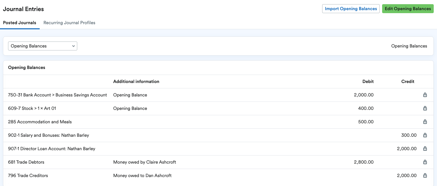Click the 'Additional information' column header
The image size is (437, 186).
coord(136,82)
